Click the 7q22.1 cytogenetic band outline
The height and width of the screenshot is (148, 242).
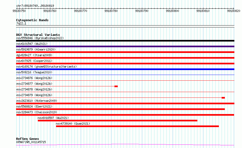click(x=125, y=26)
